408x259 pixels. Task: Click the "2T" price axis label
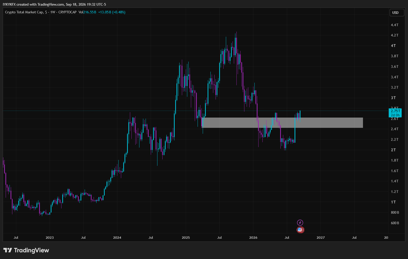tap(393, 150)
